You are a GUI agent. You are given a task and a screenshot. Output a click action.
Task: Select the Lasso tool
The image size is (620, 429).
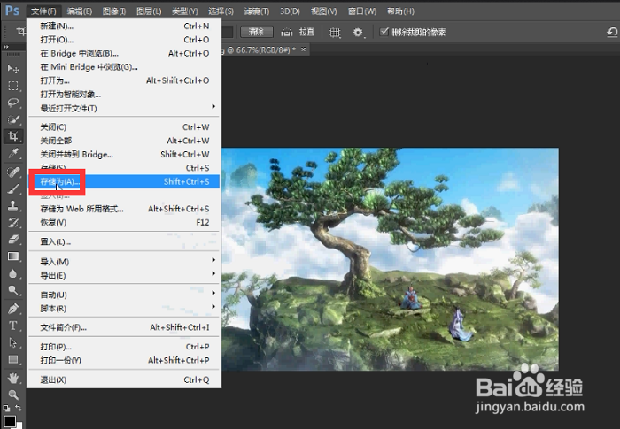[x=13, y=103]
